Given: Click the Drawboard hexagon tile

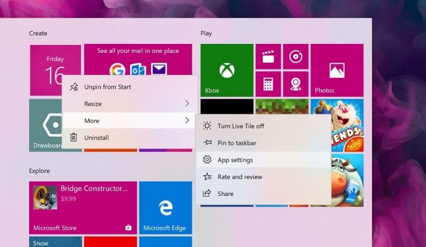Looking at the screenshot, I should pyautogui.click(x=46, y=125).
